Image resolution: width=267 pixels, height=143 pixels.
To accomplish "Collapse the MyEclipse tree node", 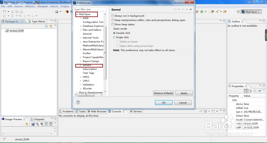I will tap(77, 14).
